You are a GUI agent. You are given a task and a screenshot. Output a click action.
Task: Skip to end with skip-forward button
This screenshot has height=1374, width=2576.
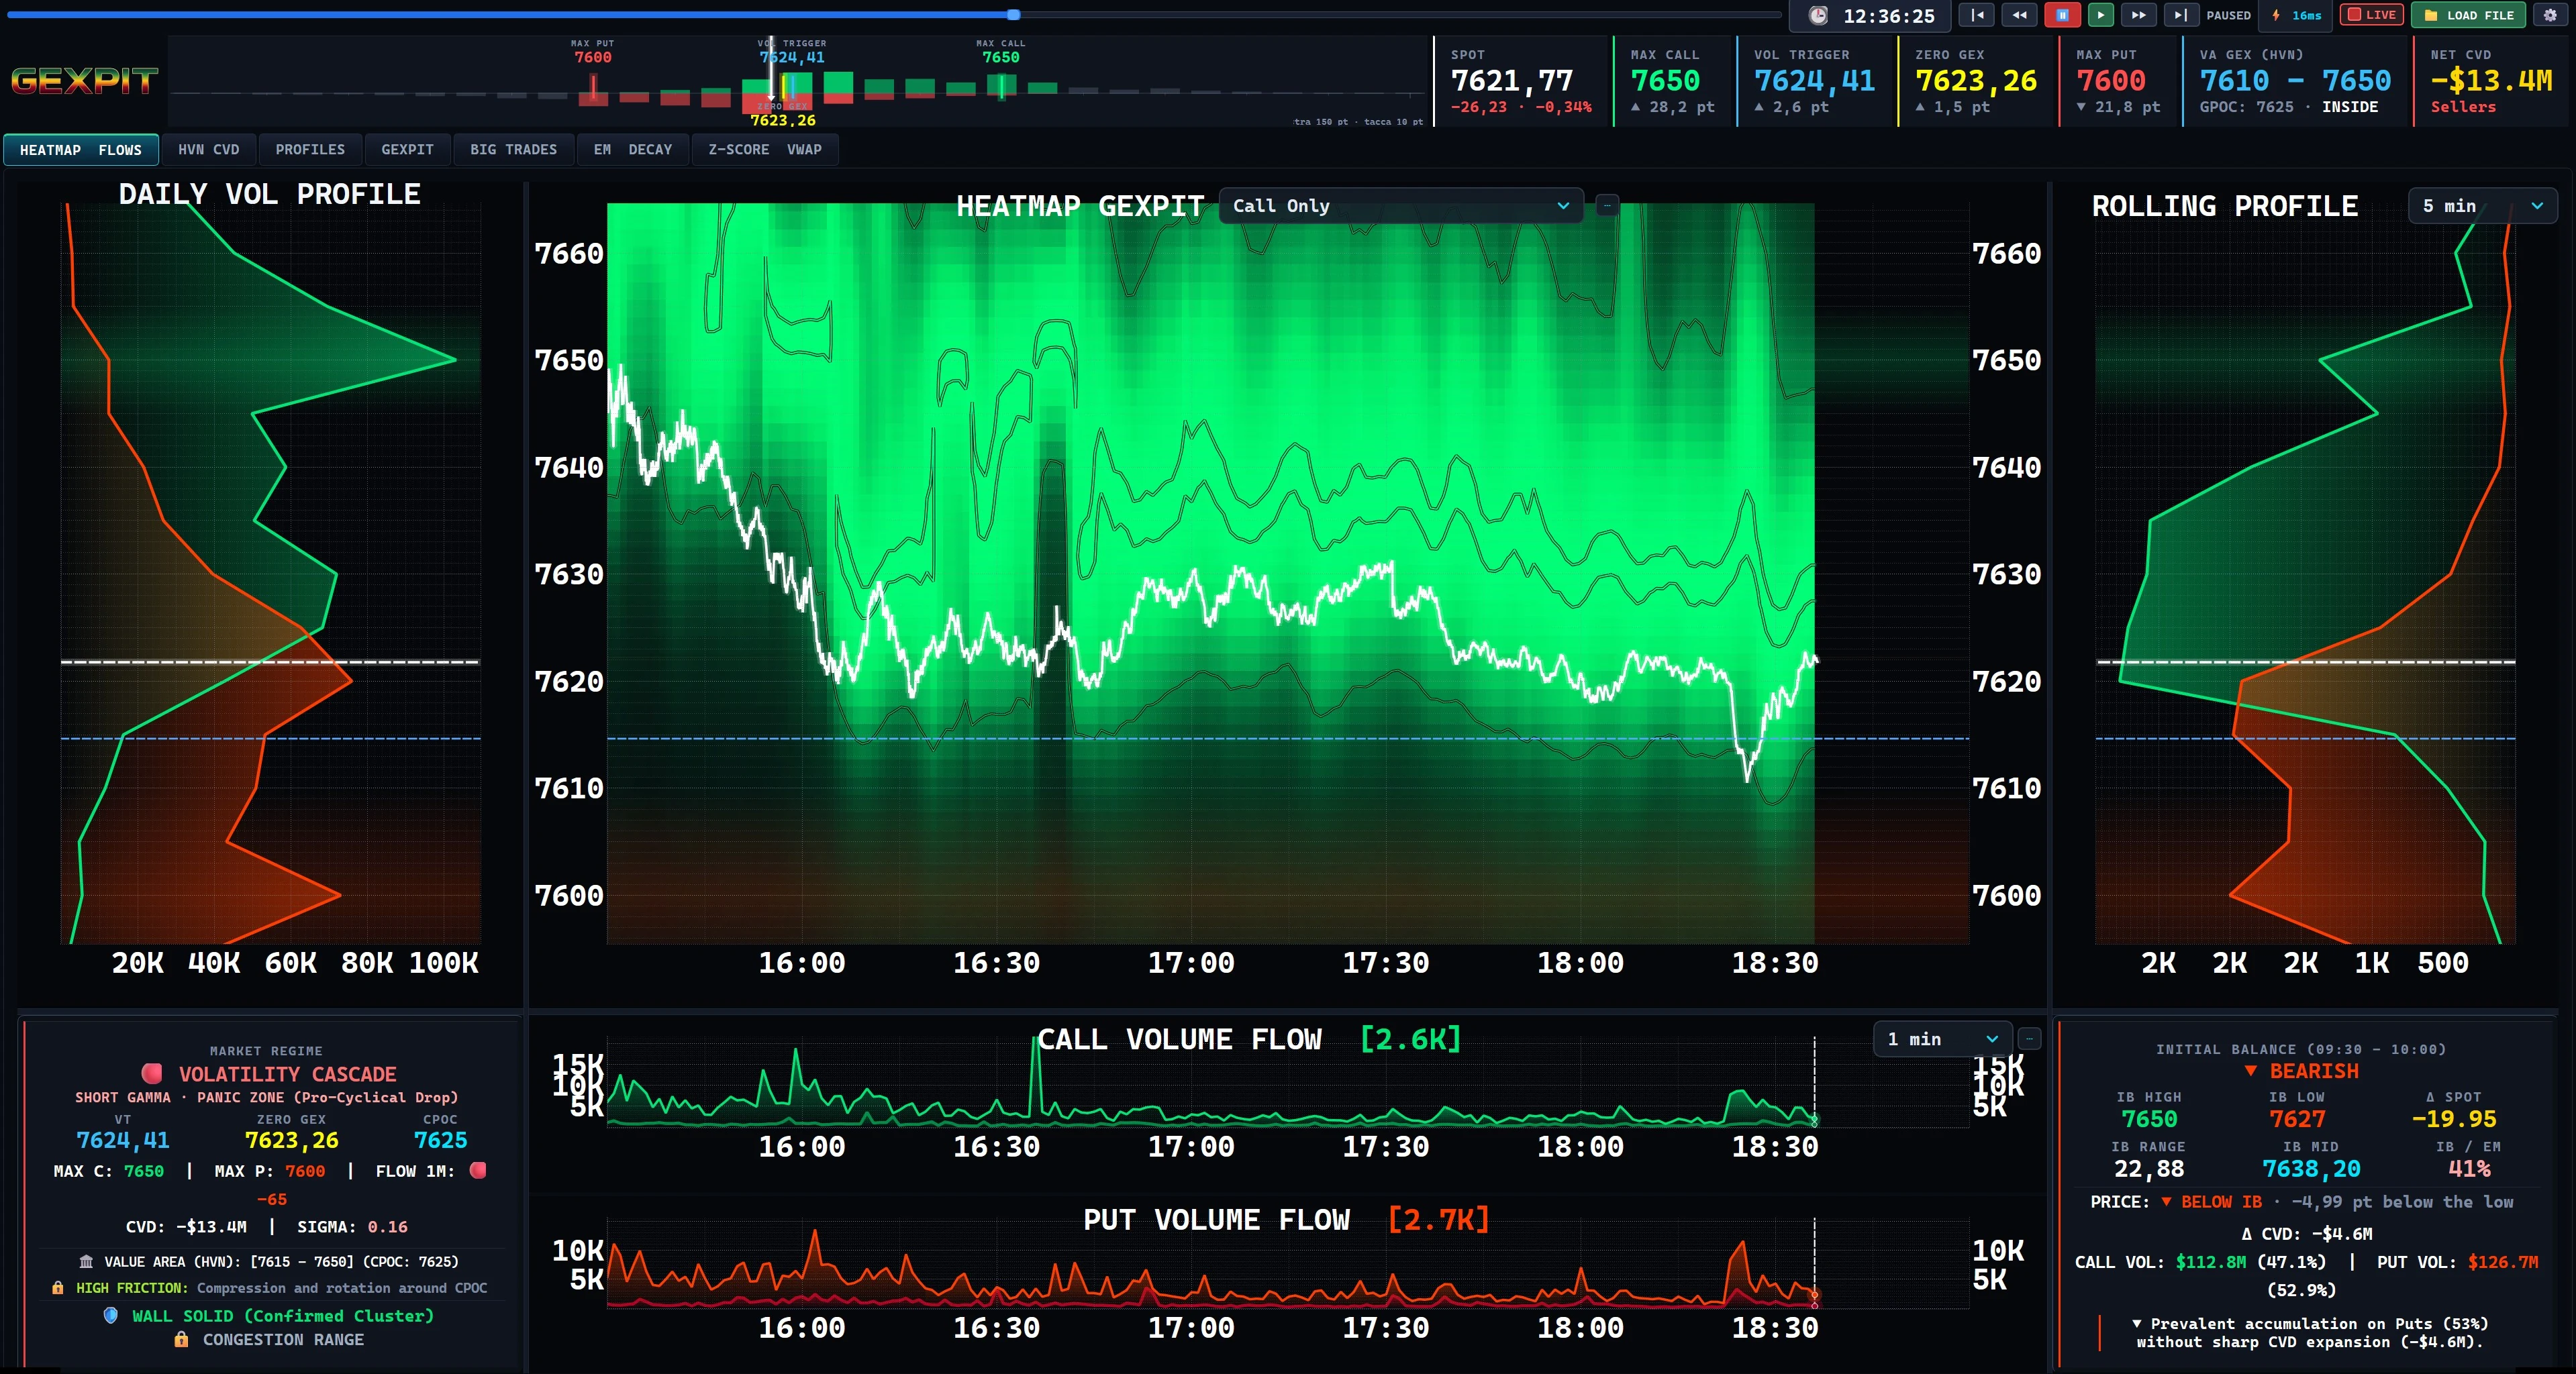coord(2181,15)
